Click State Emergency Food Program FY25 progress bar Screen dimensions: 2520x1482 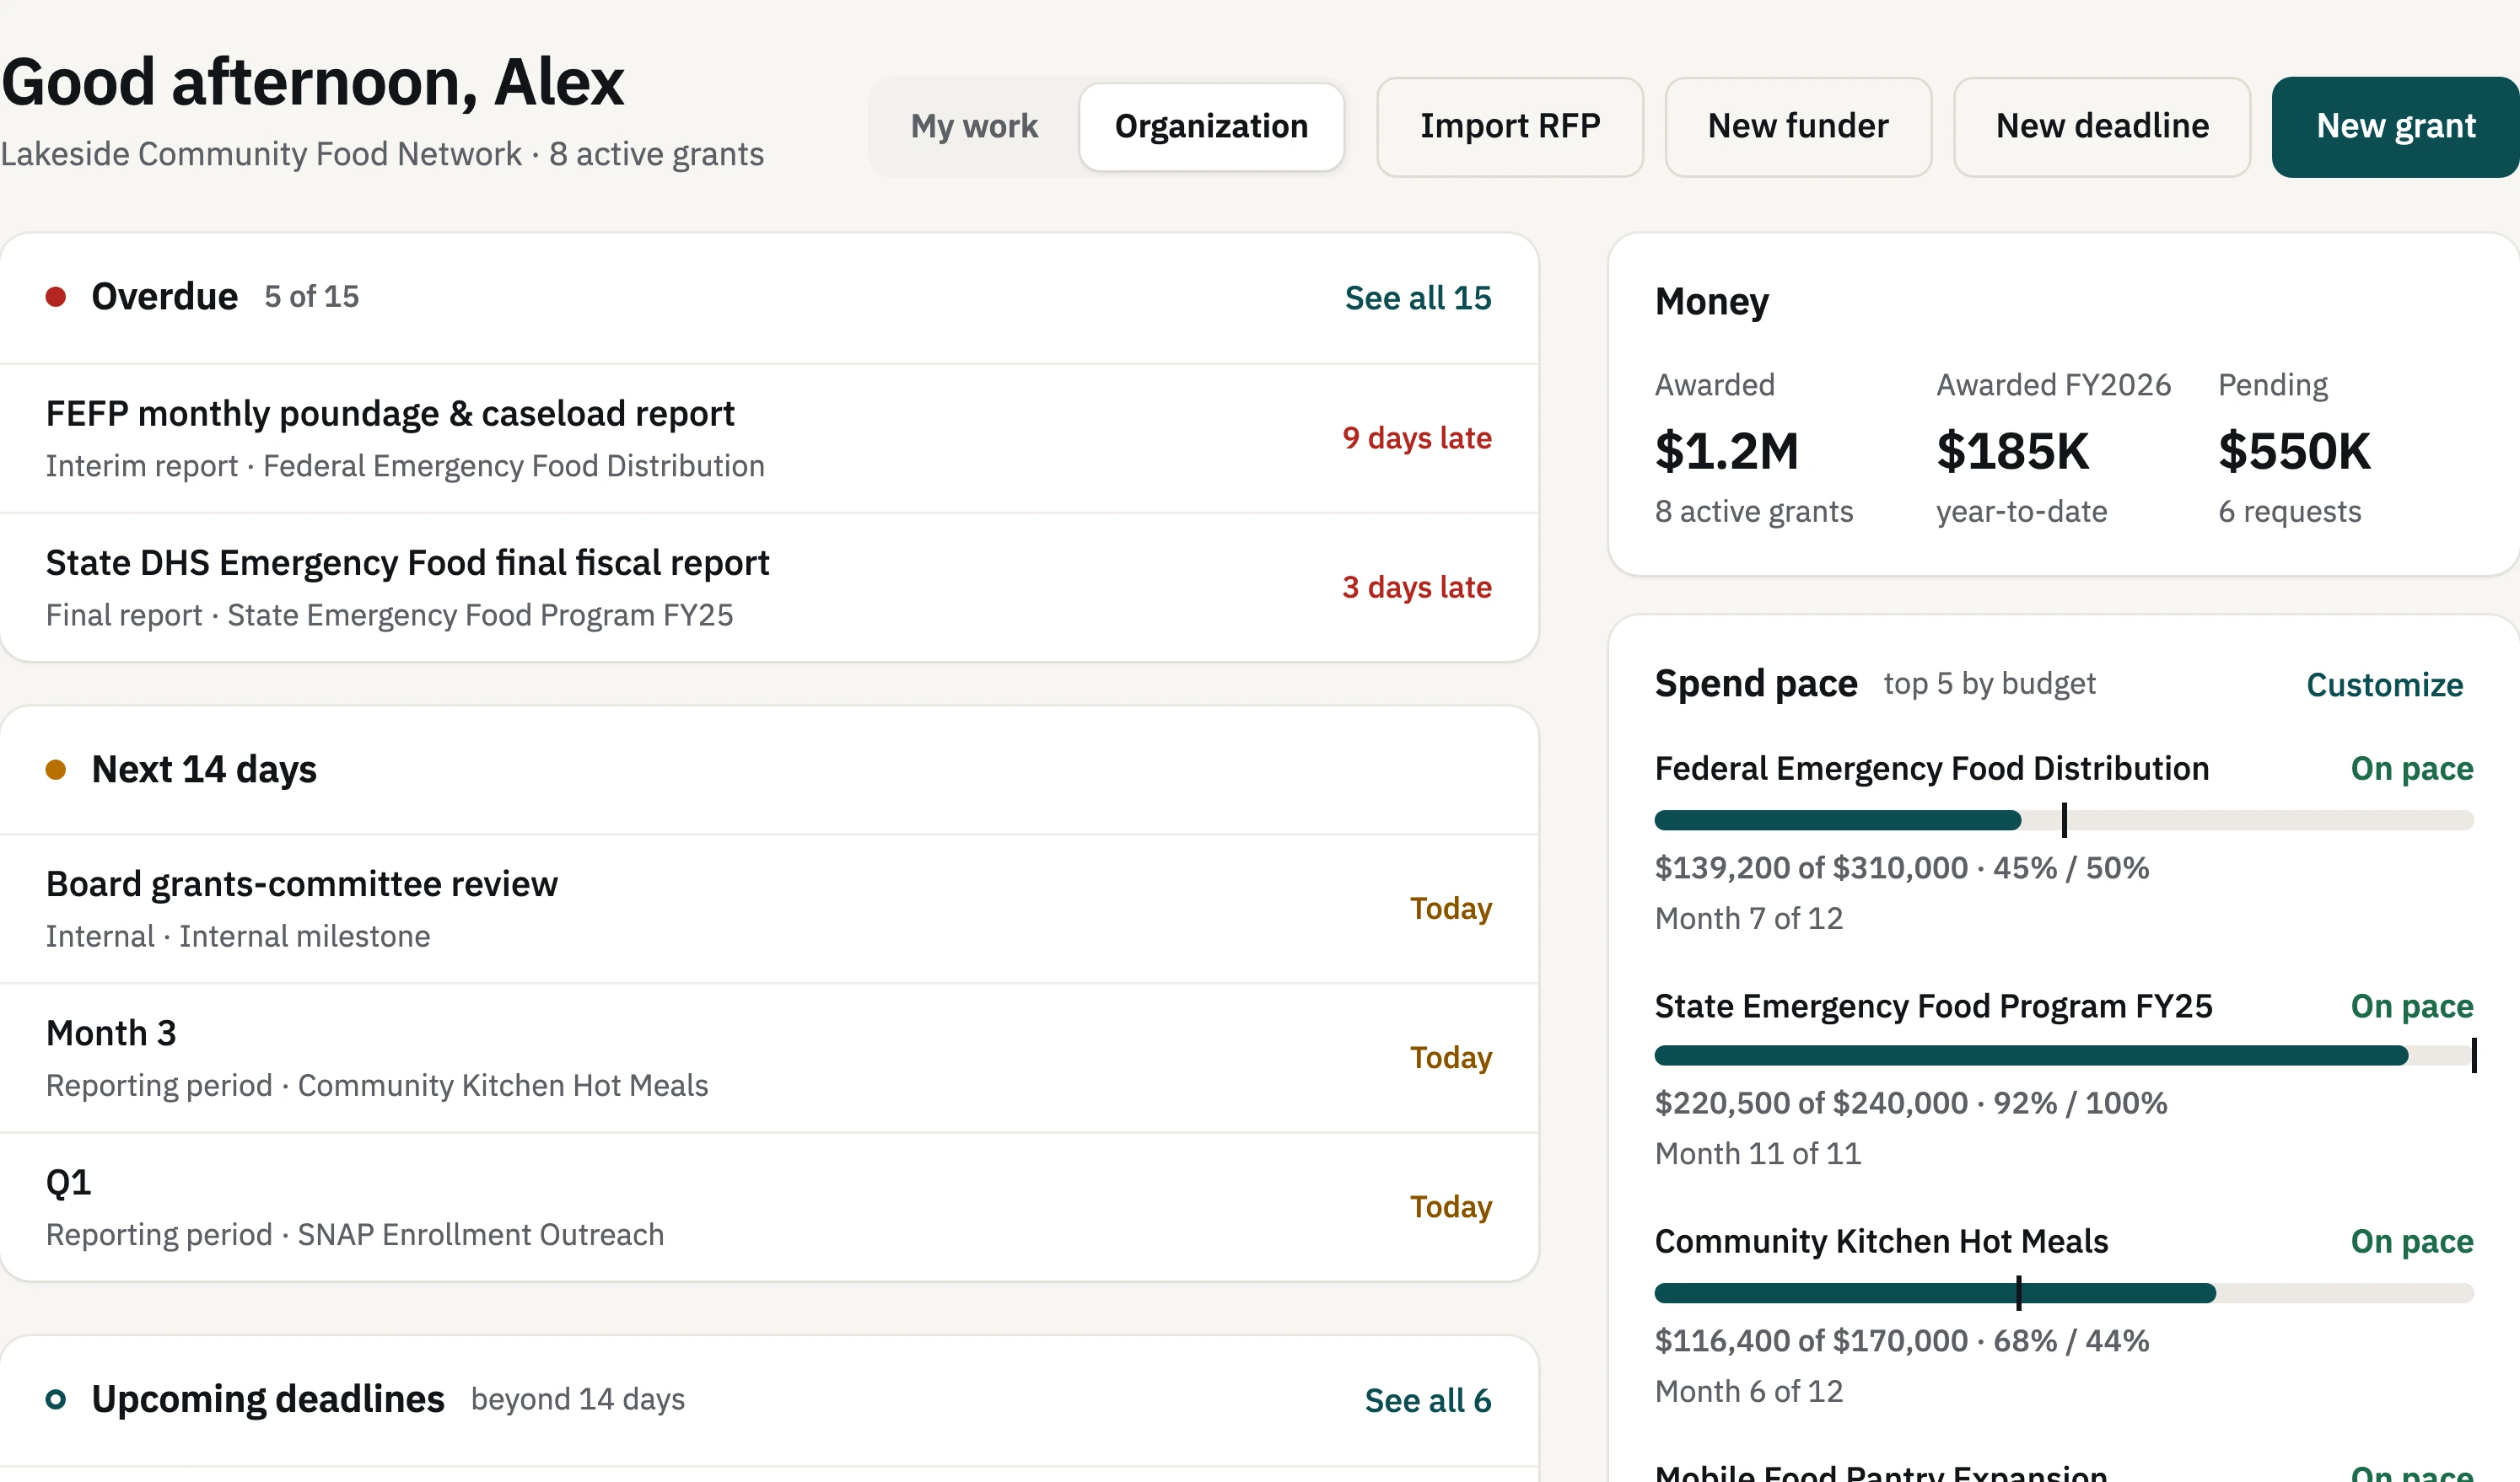point(2064,1055)
